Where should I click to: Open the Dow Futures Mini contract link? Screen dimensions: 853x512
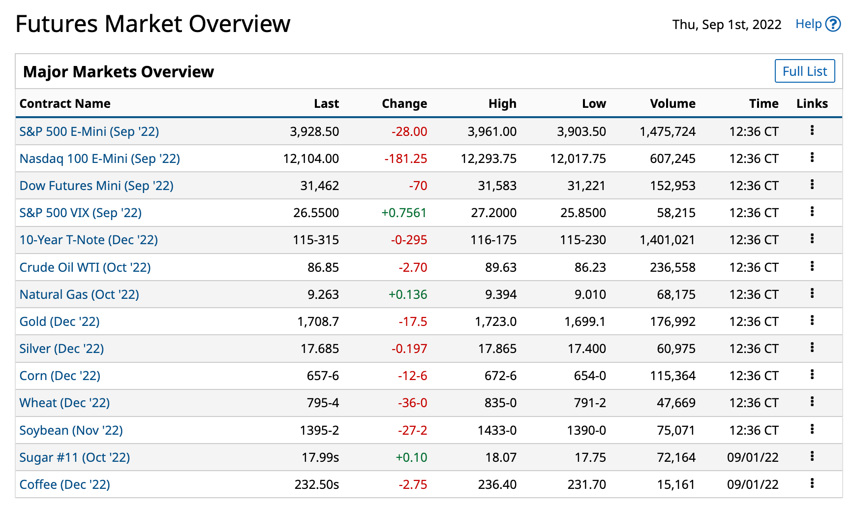(96, 186)
